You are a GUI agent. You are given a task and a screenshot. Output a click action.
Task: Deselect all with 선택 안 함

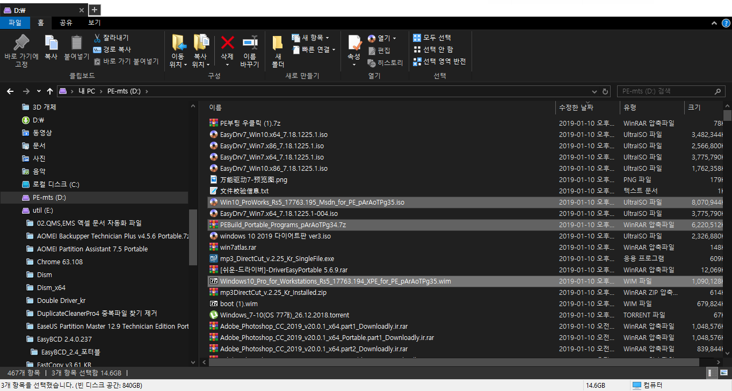pos(433,49)
